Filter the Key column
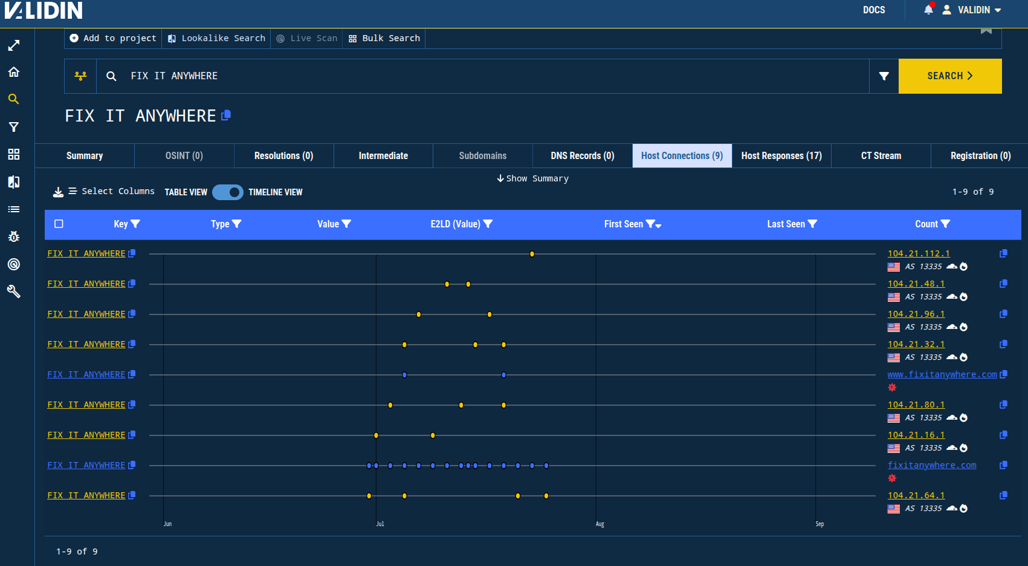The height and width of the screenshot is (566, 1028). coord(135,224)
